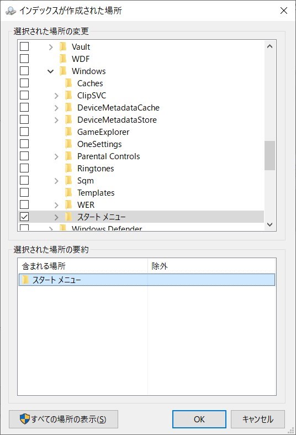Click the WDF folder icon
Image resolution: width=296 pixels, height=435 pixels.
[x=63, y=59]
